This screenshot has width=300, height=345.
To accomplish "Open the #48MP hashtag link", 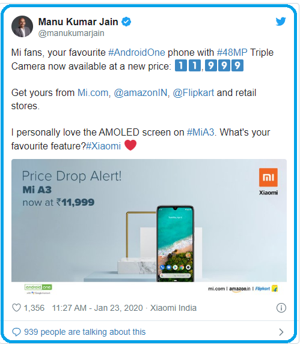I will point(232,53).
